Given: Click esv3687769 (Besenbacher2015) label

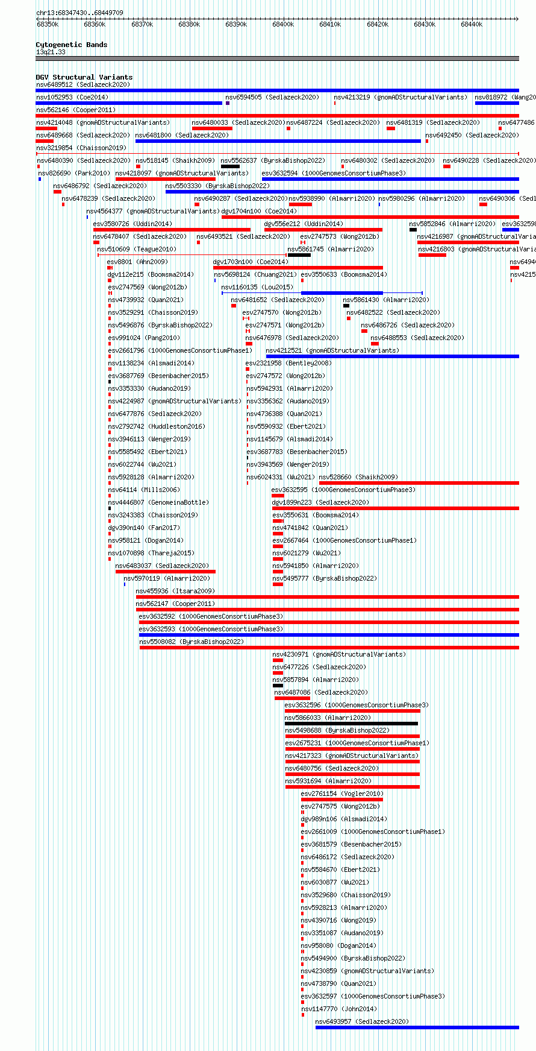Looking at the screenshot, I should pos(158,376).
